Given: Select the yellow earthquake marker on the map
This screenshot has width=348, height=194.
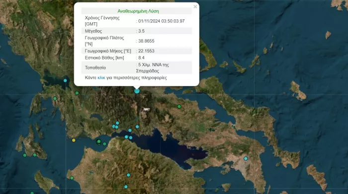Looking at the screenshot, I should point(74,140).
